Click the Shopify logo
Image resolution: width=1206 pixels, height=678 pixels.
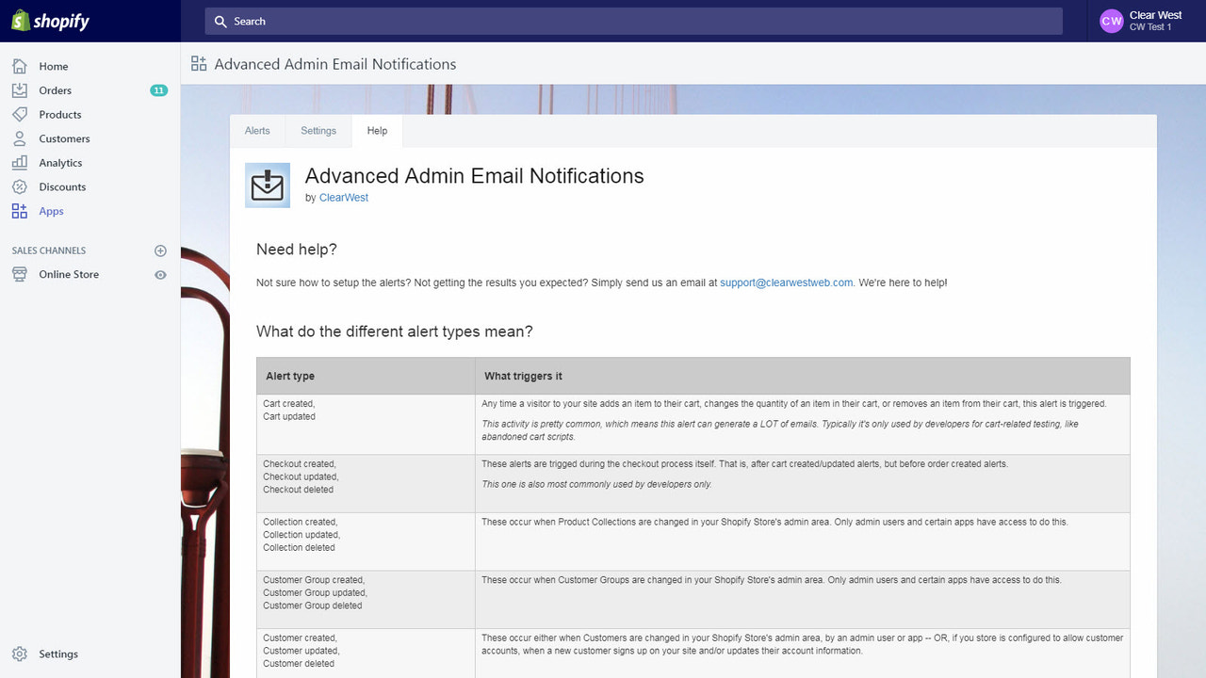[49, 21]
